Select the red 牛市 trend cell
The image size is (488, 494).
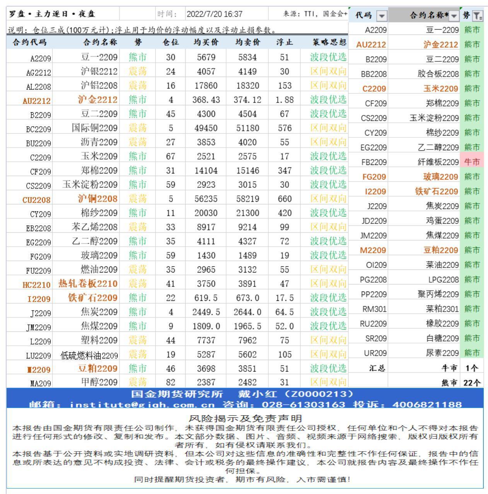[472, 162]
